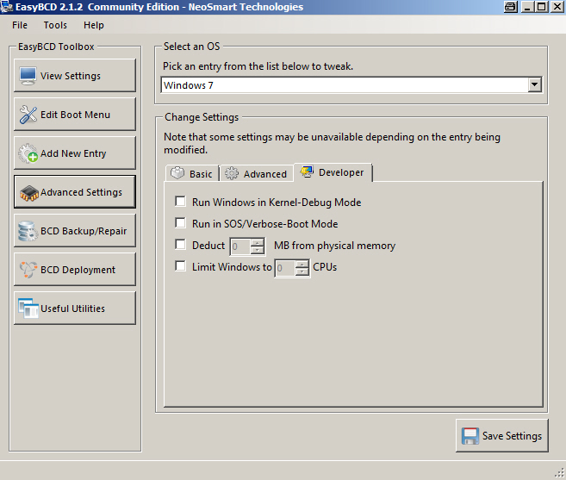
Task: Click the printer icon in the title bar
Action: (510, 7)
